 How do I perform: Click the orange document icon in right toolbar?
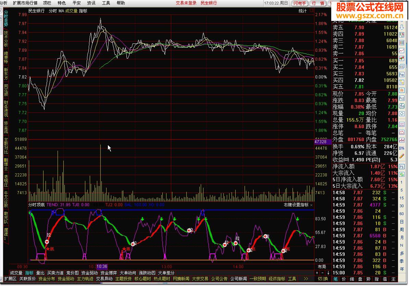coord(402,90)
